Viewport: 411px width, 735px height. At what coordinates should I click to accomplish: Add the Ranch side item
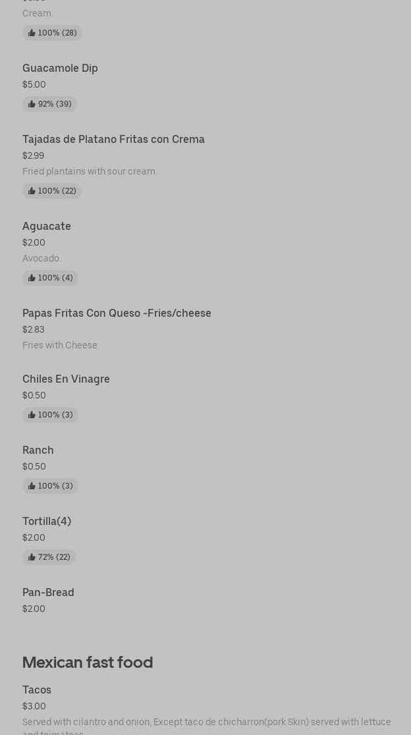click(38, 450)
